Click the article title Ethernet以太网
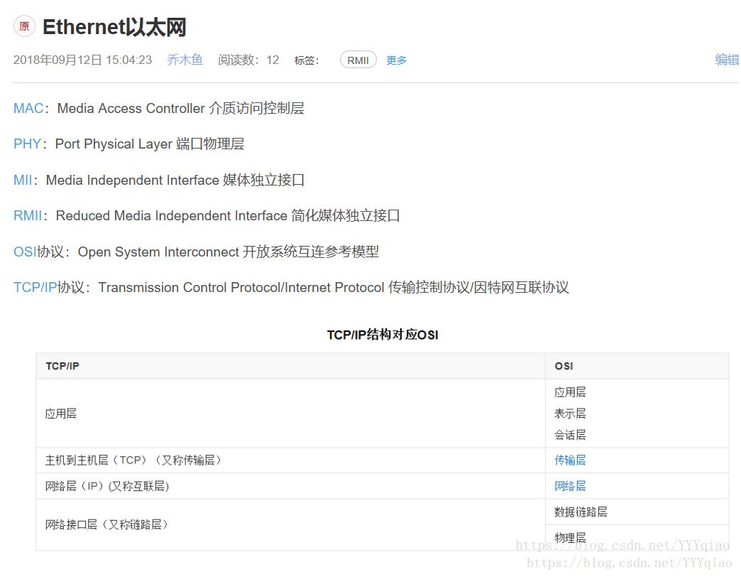 click(x=114, y=27)
